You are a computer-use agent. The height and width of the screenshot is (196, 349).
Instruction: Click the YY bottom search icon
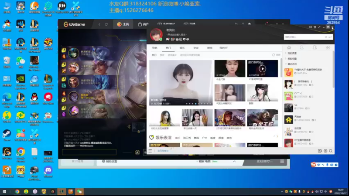[x=331, y=151]
